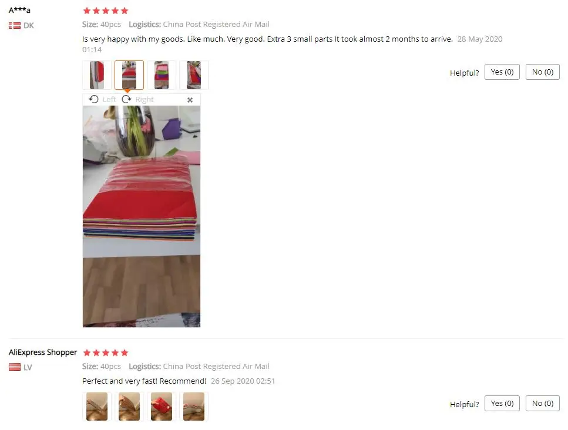
Task: Click the enlarged felt sheets photo
Action: pos(142,216)
